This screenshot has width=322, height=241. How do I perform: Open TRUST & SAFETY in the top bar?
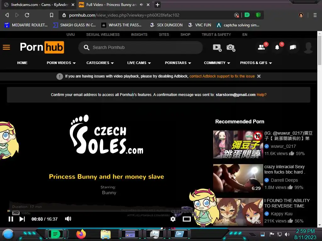(216, 35)
